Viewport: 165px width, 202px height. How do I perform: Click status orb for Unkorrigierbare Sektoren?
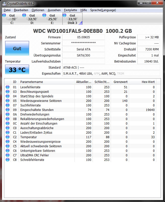point(8,151)
